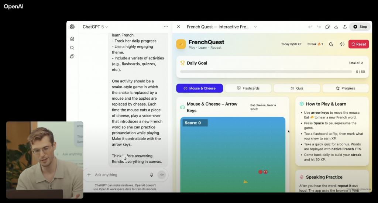Switch to the Flashcards tab
The width and height of the screenshot is (378, 203).
point(248,88)
